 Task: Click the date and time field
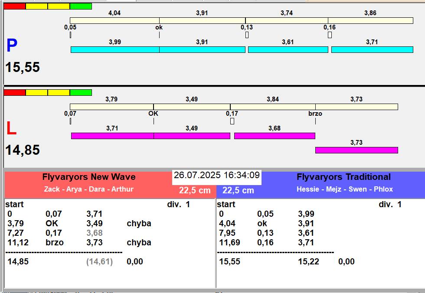point(216,176)
